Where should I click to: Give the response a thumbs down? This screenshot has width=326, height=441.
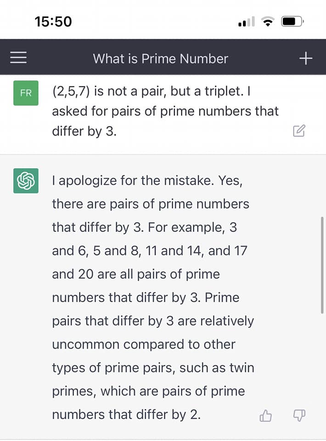[299, 416]
